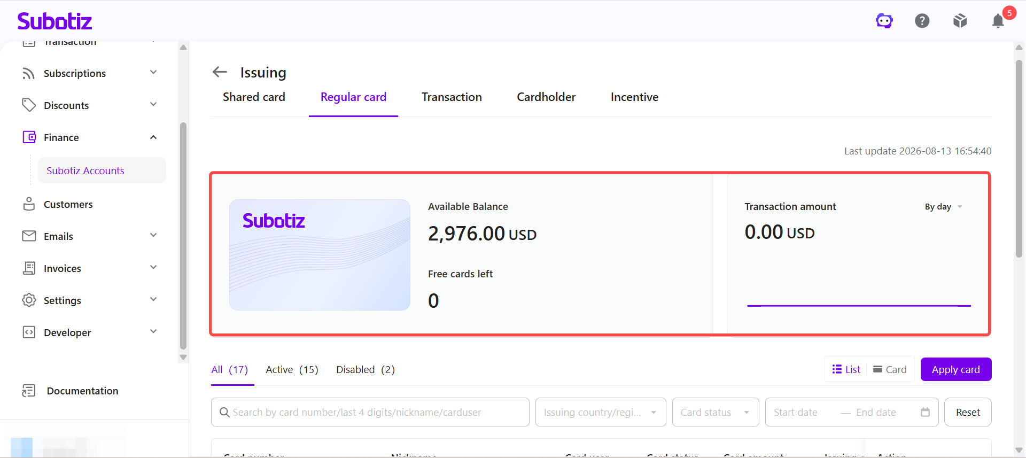Open the Transaction tab
Screen dimensions: 1026x458
point(452,97)
